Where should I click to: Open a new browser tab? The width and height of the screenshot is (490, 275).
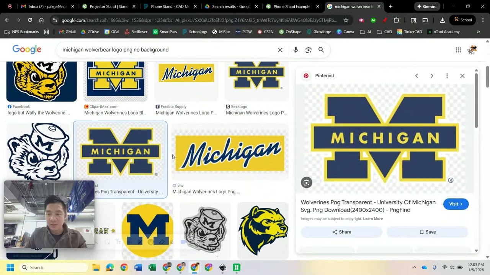coord(390,6)
